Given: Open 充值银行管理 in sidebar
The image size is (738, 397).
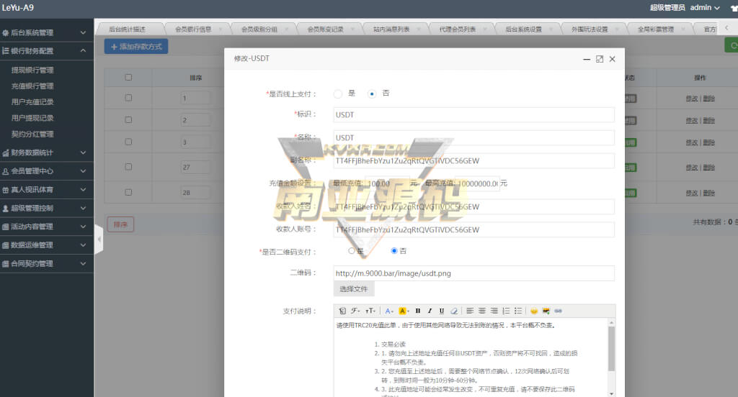Looking at the screenshot, I should (x=32, y=86).
